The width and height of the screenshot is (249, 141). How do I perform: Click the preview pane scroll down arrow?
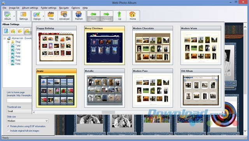(x=245, y=131)
